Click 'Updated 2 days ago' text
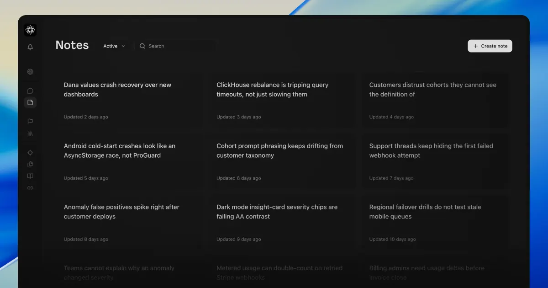This screenshot has height=288, width=548. pos(86,117)
